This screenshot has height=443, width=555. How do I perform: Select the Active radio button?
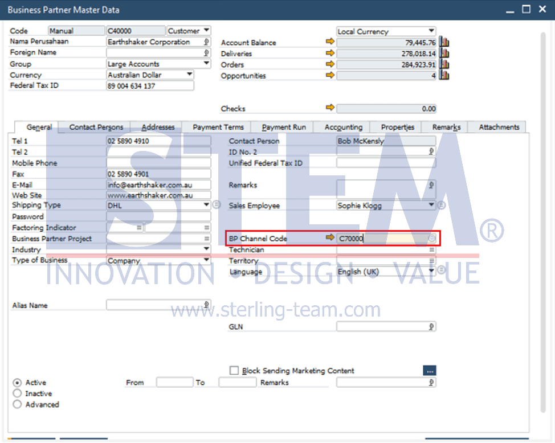[x=17, y=383]
